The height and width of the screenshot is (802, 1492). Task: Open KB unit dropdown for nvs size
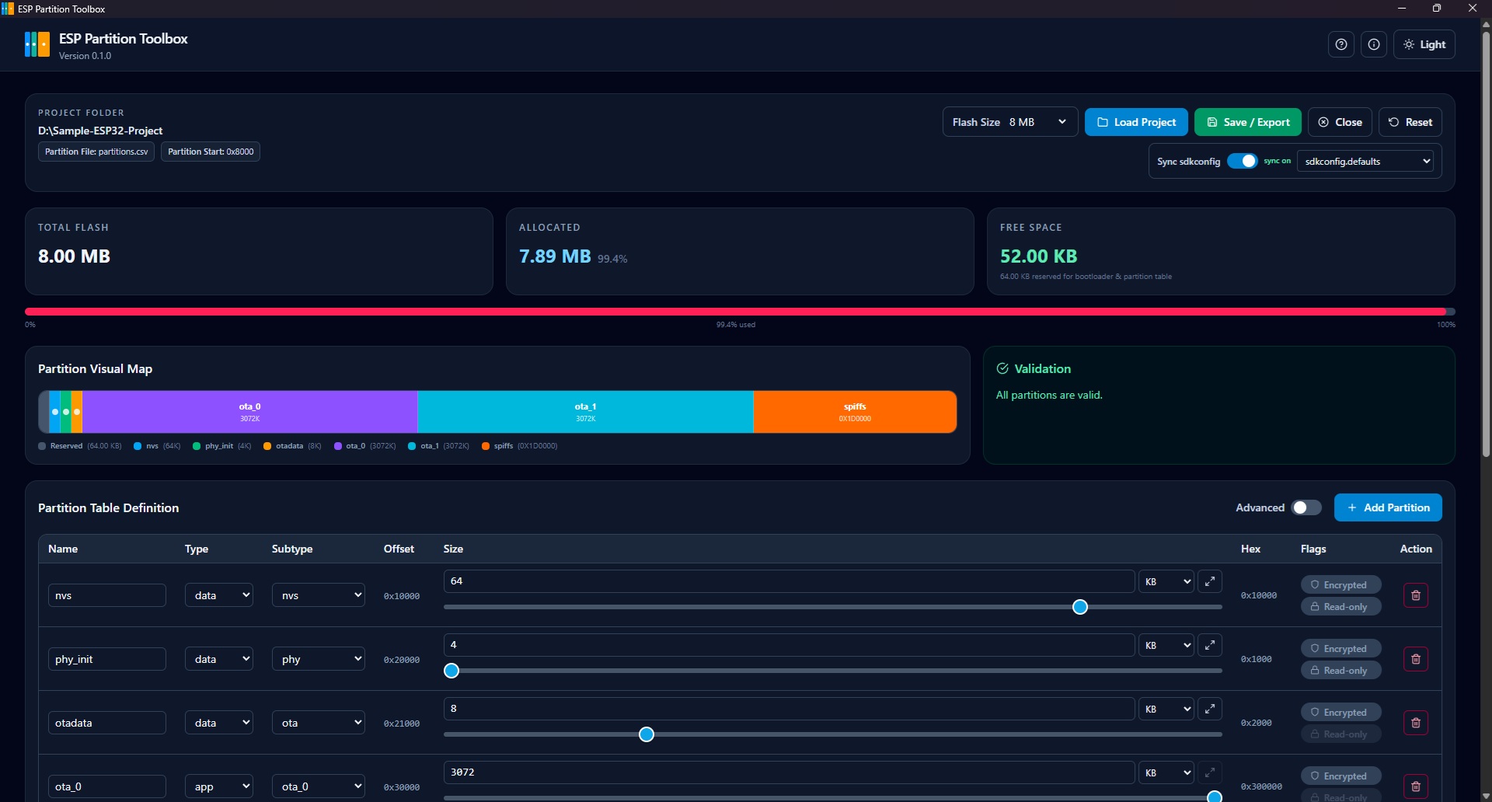[1166, 581]
